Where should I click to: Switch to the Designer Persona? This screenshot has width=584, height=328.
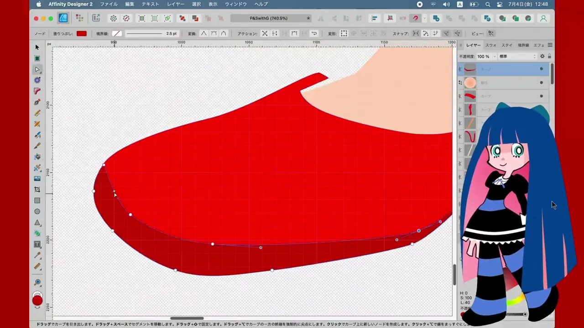(x=63, y=18)
